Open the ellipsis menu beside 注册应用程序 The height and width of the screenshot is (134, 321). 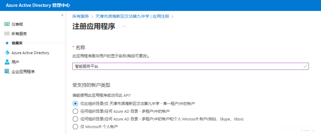point(125,27)
